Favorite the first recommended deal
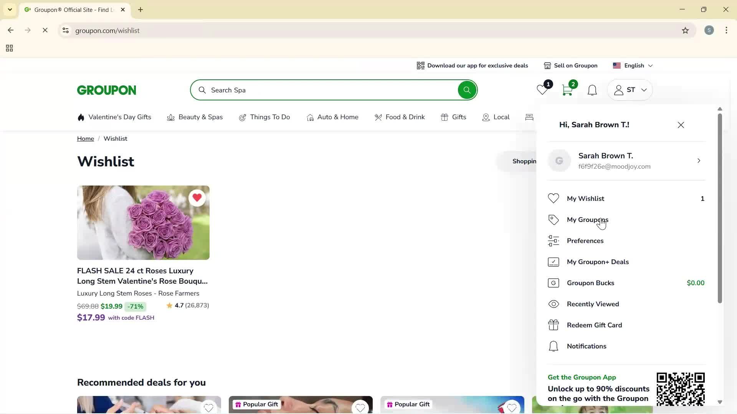 [209, 408]
